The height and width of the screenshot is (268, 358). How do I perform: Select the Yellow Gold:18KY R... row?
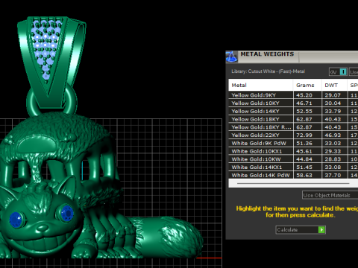[293, 127]
